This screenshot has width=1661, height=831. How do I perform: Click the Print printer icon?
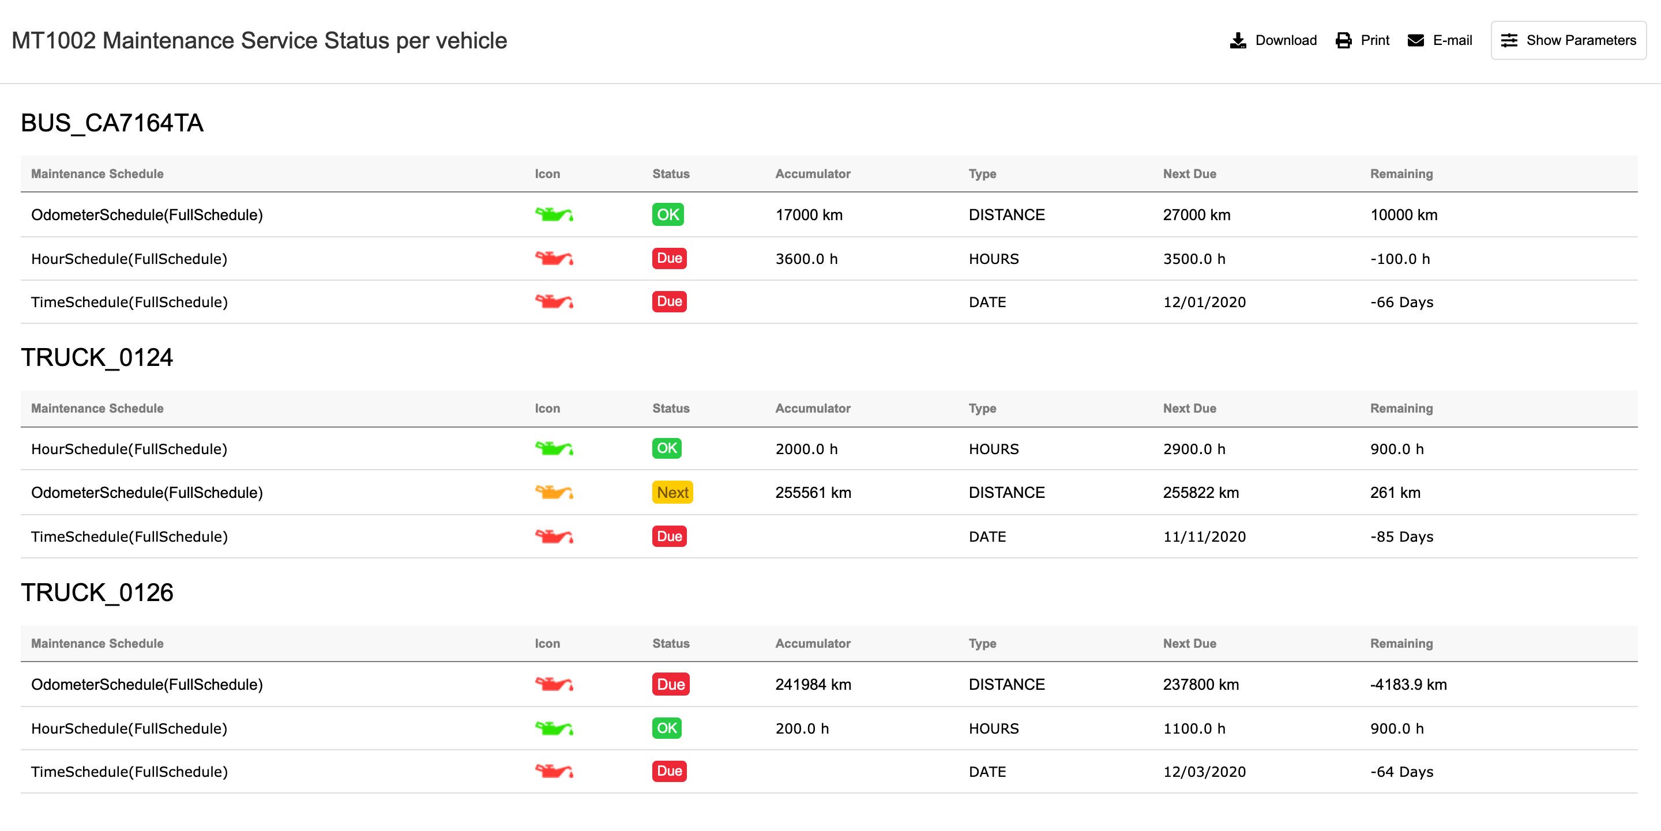(1343, 40)
